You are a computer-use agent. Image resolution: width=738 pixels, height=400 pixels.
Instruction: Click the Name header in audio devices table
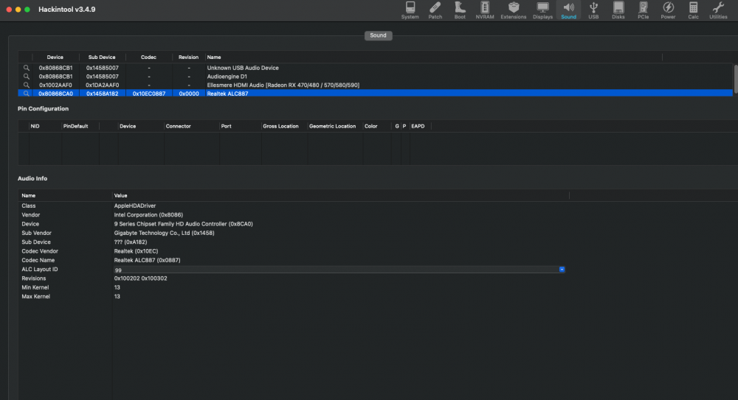(x=214, y=57)
